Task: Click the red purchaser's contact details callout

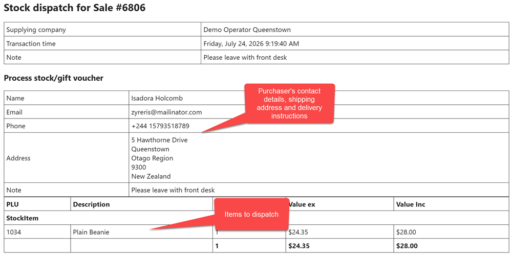Action: coord(289,103)
